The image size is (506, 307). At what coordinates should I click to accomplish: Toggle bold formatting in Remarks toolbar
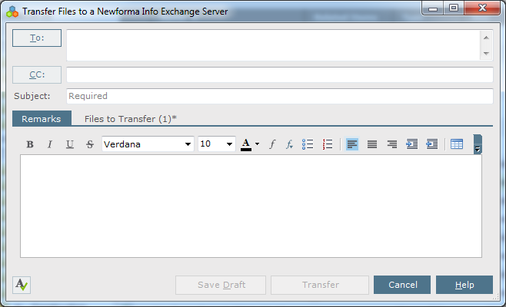[x=30, y=144]
